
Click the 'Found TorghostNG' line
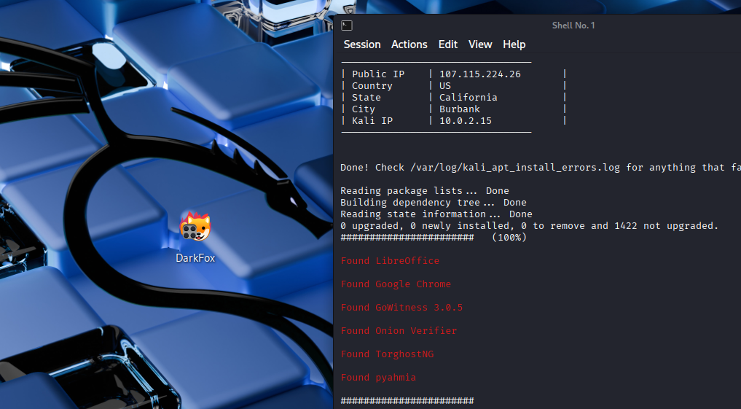(387, 354)
